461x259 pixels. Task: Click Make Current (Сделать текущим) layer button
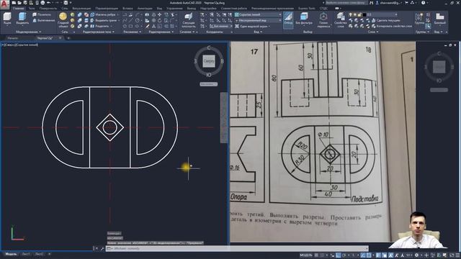coord(385,20)
